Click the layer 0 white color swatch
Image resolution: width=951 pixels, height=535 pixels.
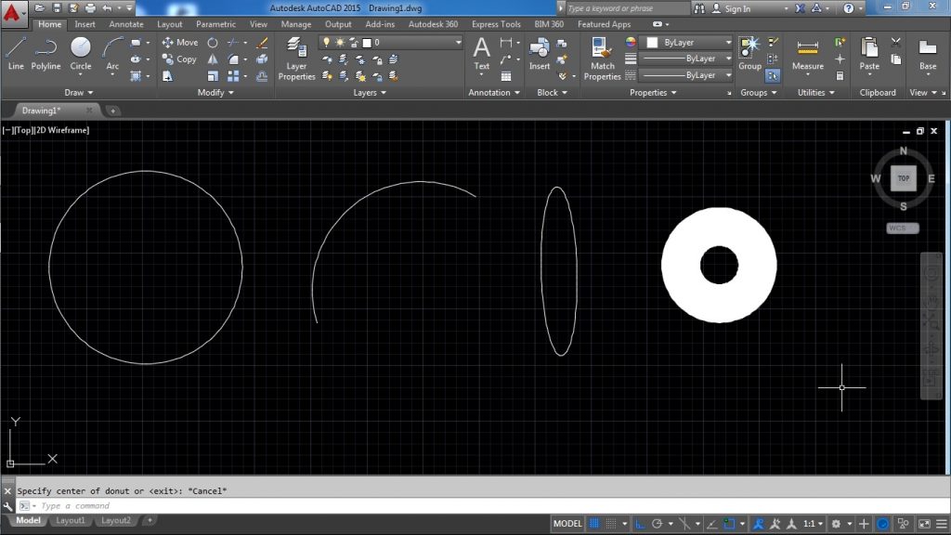click(366, 43)
